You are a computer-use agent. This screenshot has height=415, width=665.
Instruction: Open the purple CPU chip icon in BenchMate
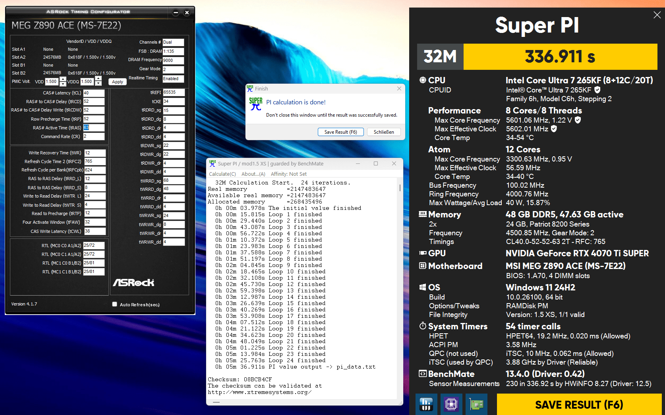pyautogui.click(x=451, y=404)
